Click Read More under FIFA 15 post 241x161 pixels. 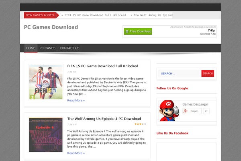coord(76,101)
